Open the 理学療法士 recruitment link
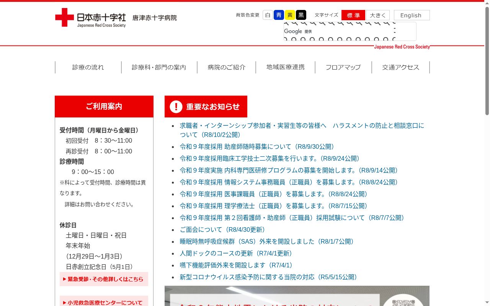Viewport: 490px width, 306px height. tap(275, 206)
